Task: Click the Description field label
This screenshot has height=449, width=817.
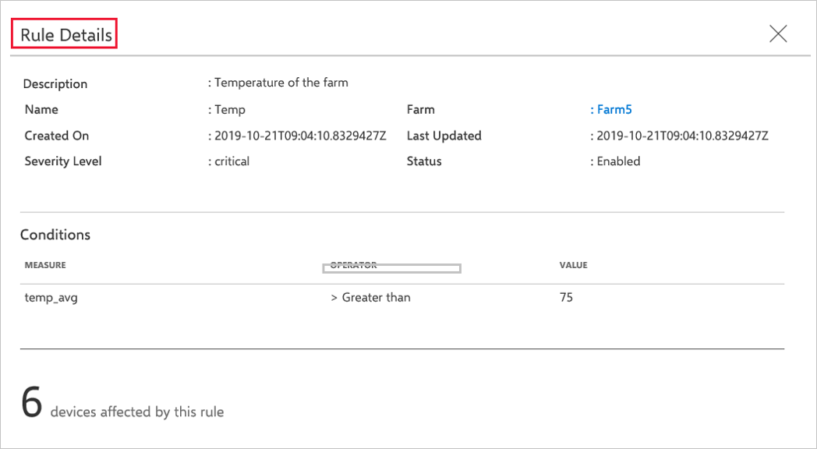Action: 55,84
